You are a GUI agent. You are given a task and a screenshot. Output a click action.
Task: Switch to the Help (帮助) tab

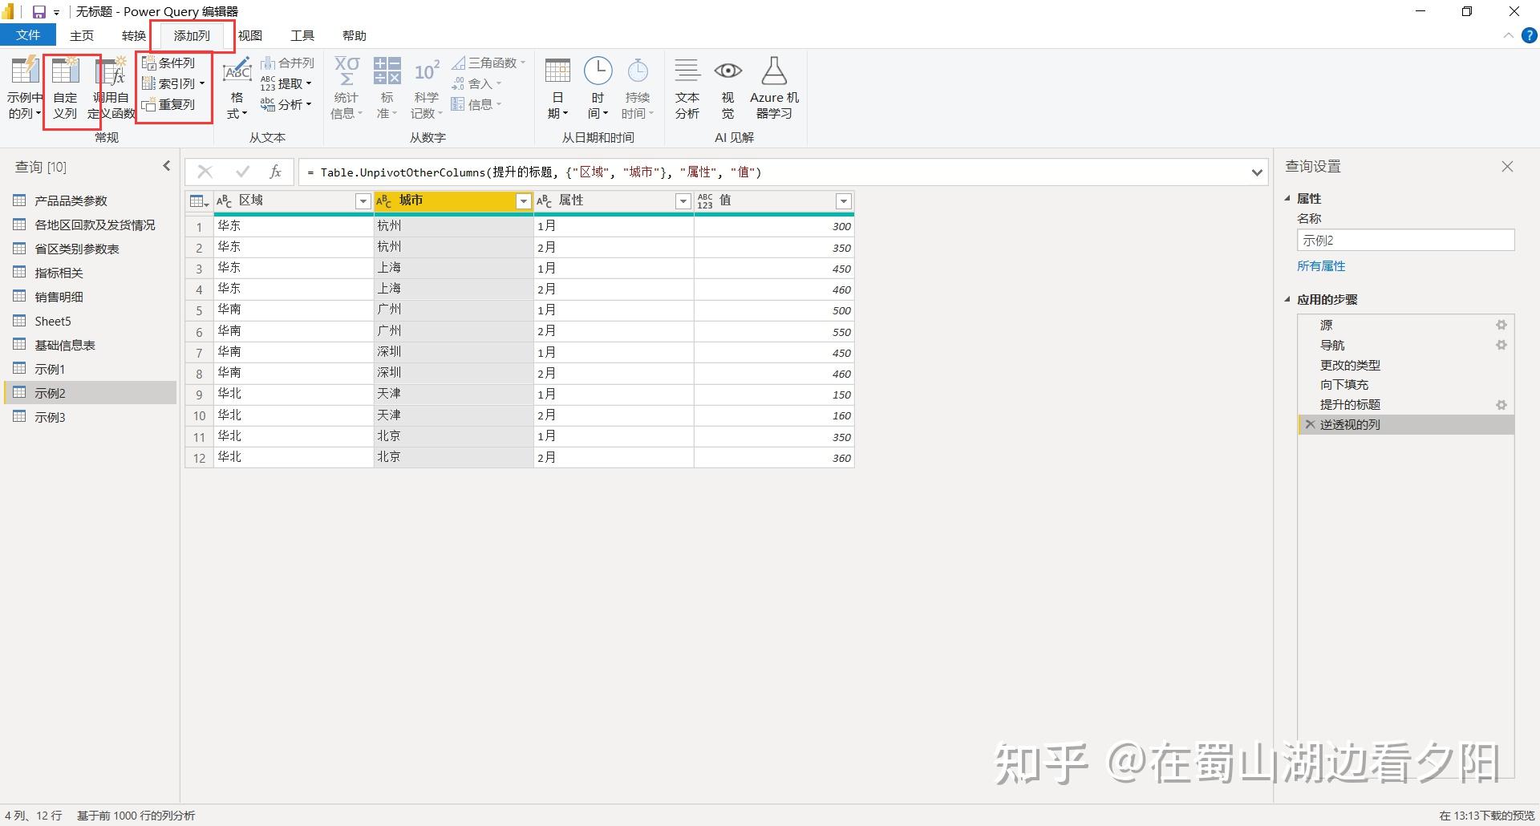pos(355,35)
